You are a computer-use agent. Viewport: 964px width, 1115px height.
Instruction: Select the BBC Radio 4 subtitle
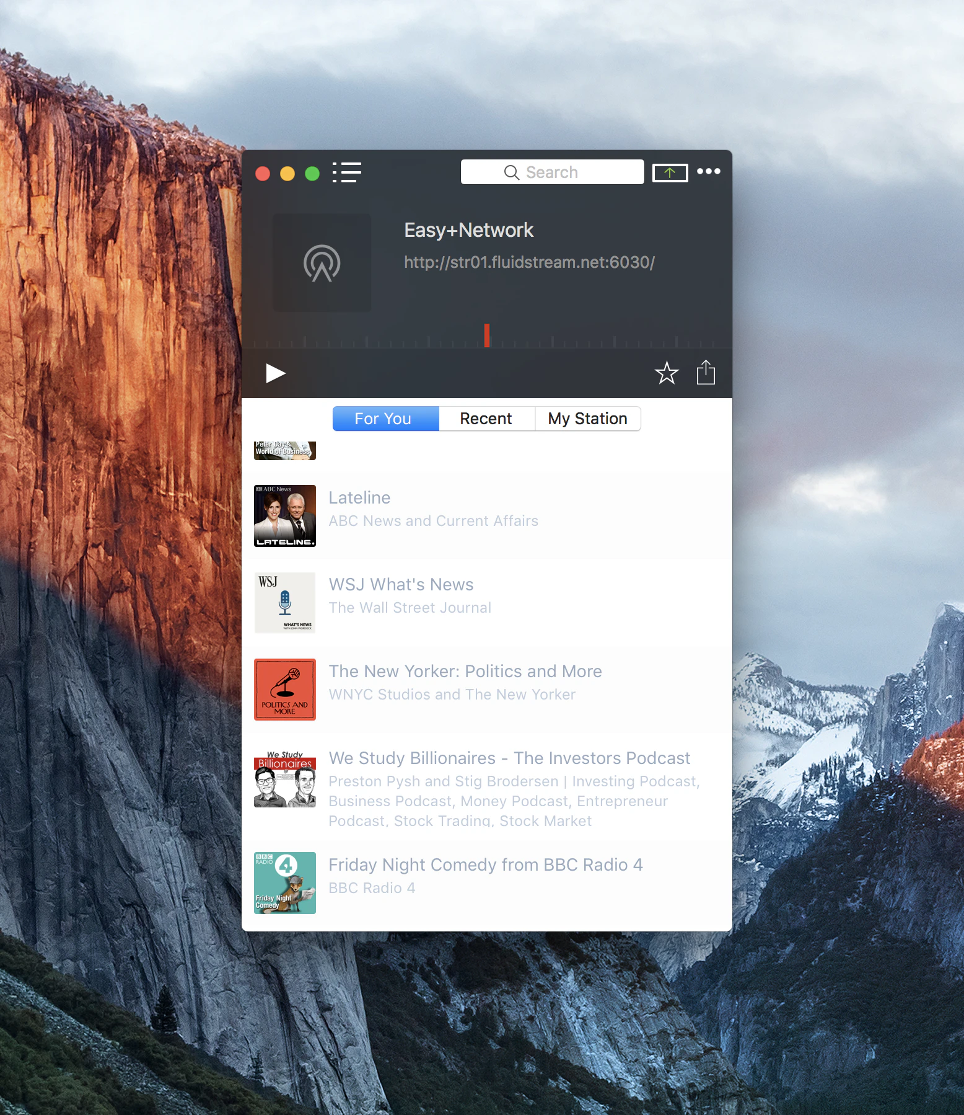372,888
